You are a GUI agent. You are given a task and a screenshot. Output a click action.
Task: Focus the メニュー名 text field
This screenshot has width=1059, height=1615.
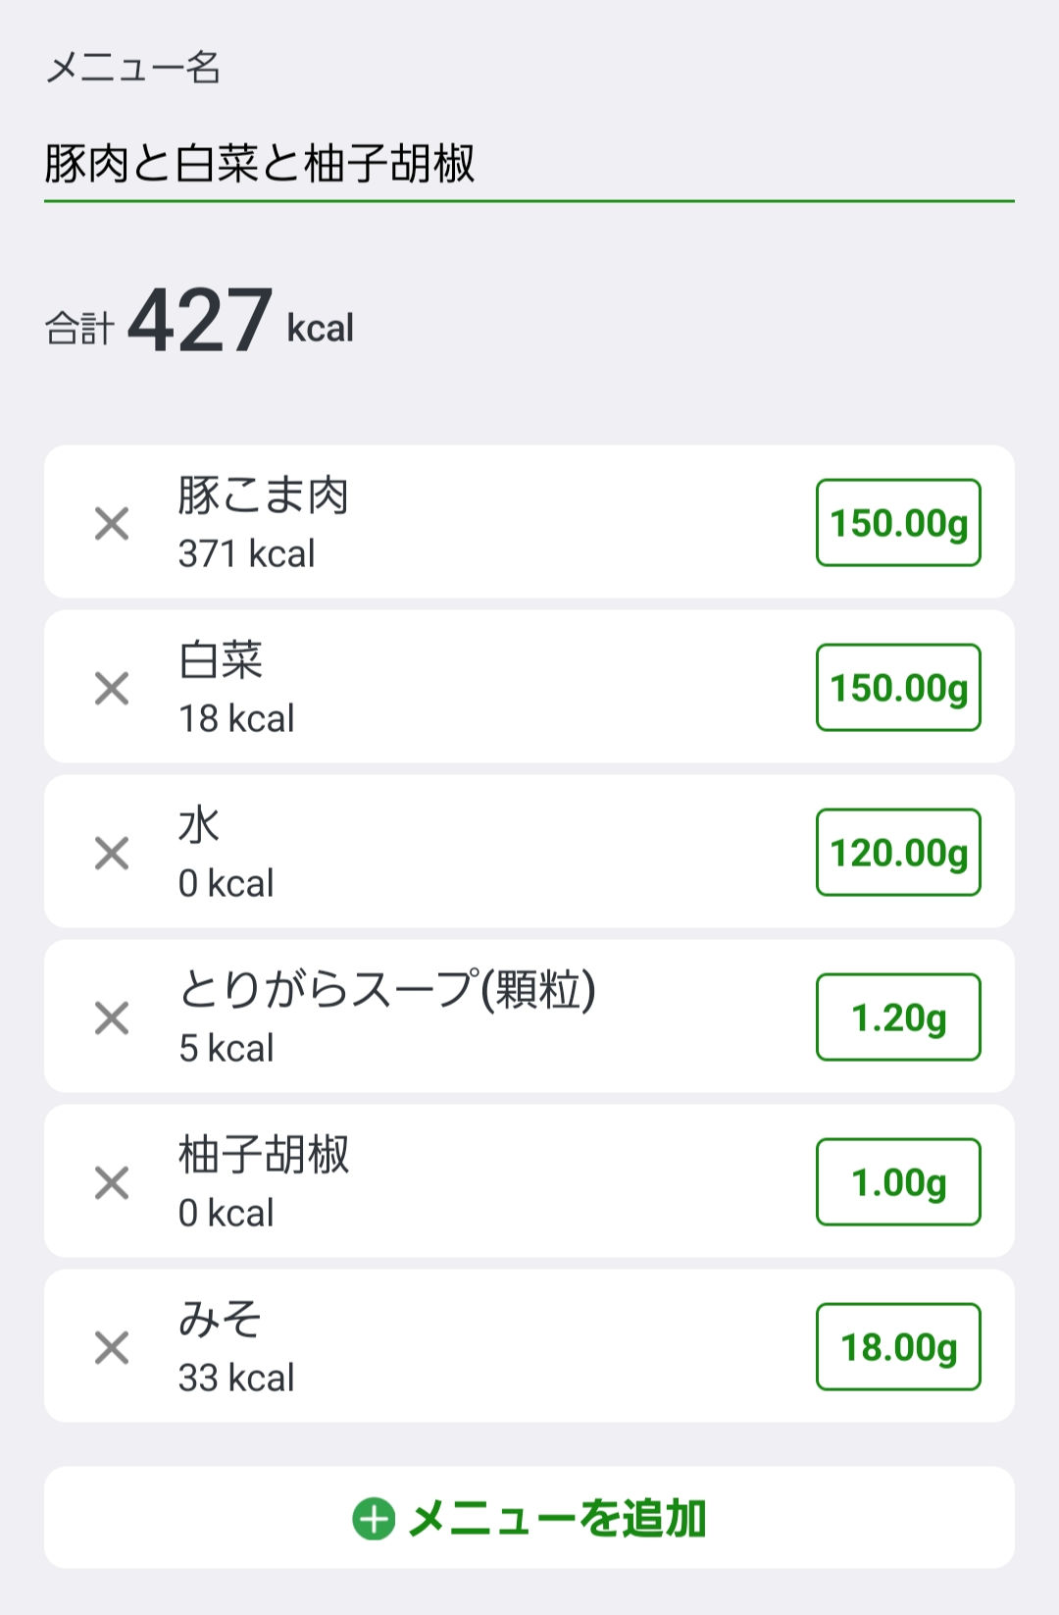coord(528,164)
